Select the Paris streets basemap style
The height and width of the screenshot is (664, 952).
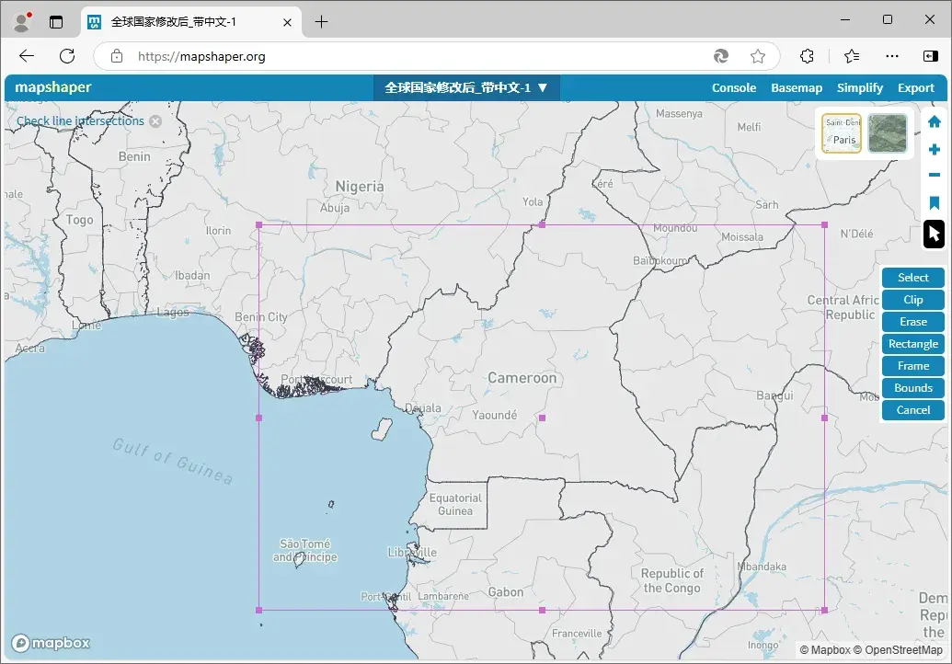(x=841, y=132)
